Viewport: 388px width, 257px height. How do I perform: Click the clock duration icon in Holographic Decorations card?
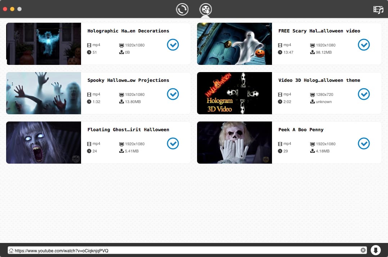[x=89, y=52]
